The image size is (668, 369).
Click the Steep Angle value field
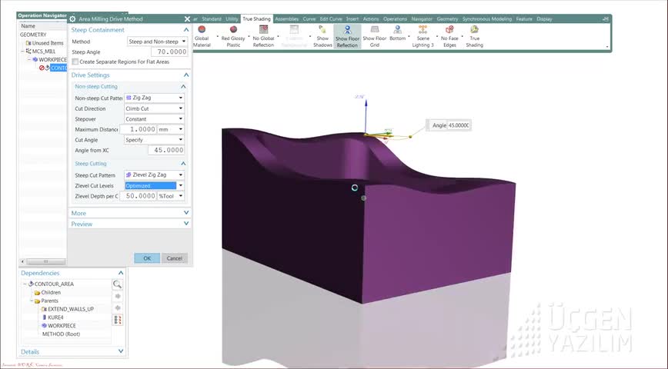click(x=169, y=52)
